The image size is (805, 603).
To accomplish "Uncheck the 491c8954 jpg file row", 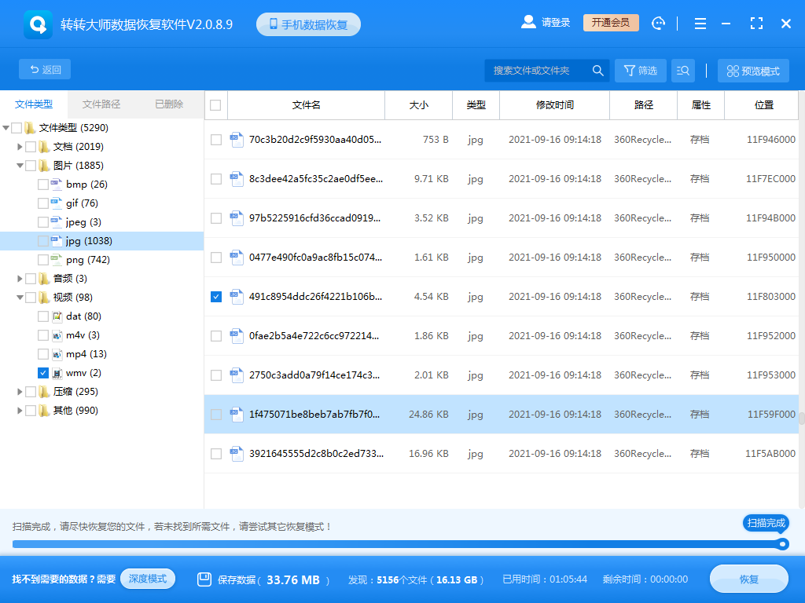I will point(215,297).
